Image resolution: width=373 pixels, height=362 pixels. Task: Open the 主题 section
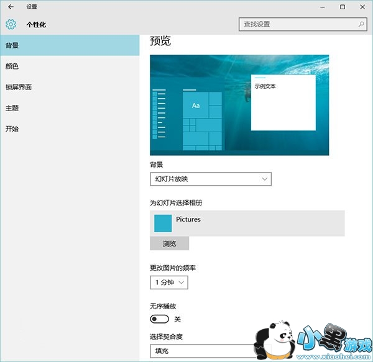(70, 108)
